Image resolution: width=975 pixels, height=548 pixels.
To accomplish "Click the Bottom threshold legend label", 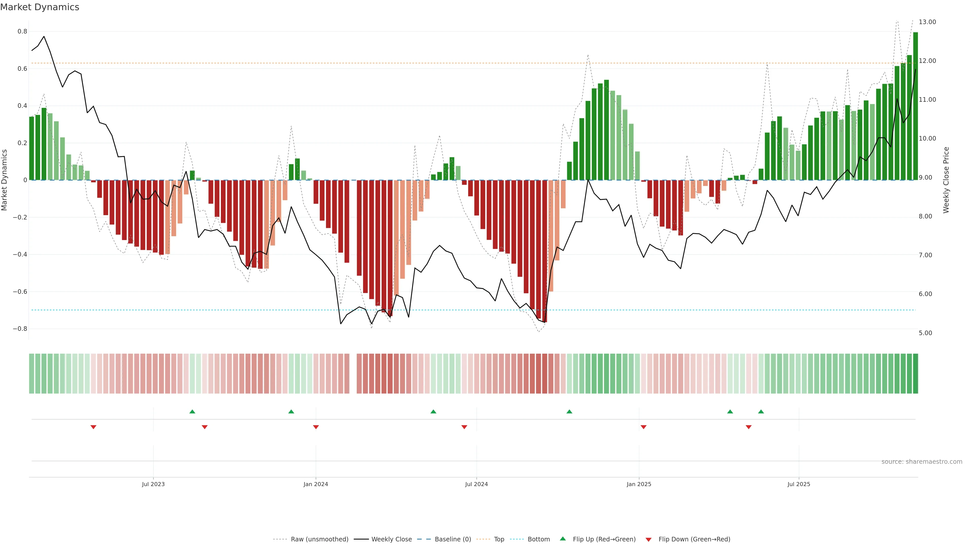I will [x=539, y=539].
